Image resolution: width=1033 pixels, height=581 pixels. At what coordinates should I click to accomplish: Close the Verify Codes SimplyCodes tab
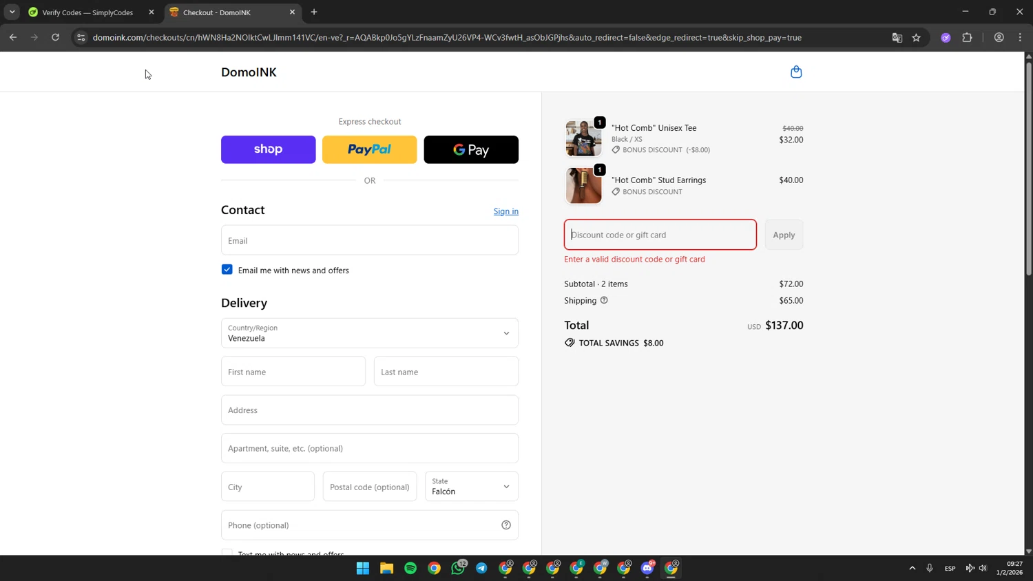[x=152, y=12]
